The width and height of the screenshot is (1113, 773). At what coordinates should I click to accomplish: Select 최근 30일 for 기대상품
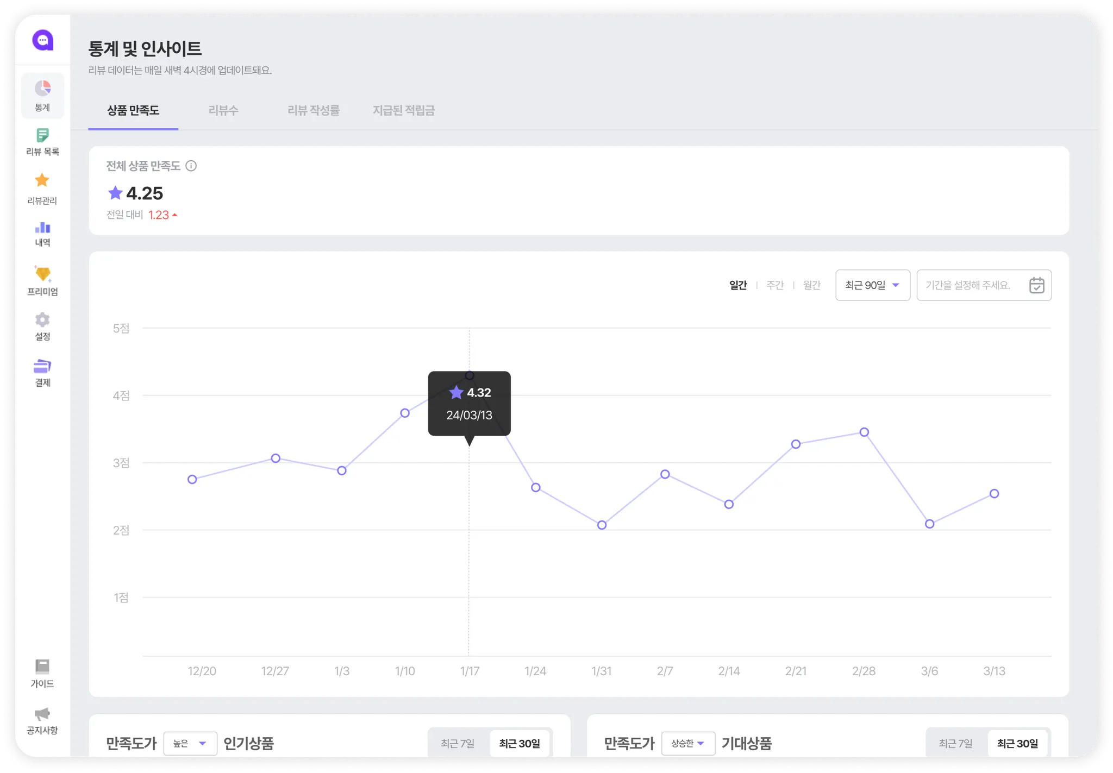(1017, 743)
